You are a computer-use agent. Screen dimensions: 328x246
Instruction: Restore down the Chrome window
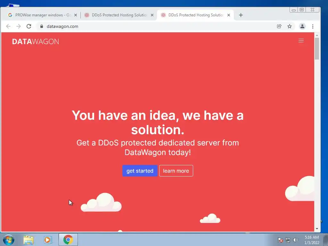point(302,10)
